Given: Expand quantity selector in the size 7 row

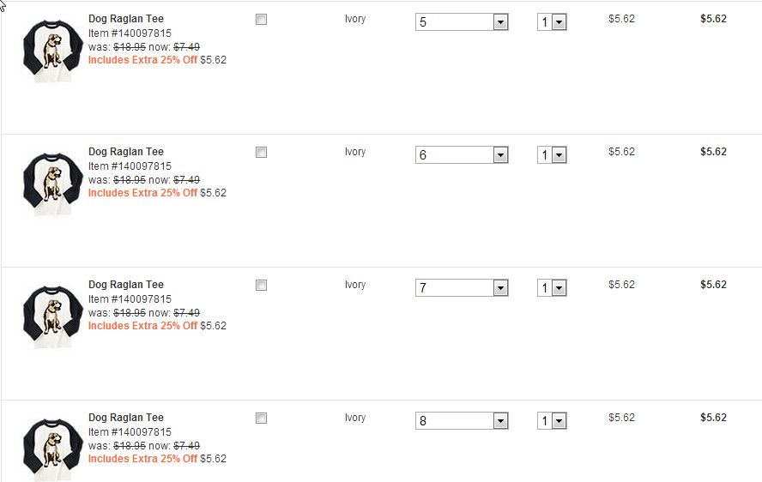Looking at the screenshot, I should point(552,288).
